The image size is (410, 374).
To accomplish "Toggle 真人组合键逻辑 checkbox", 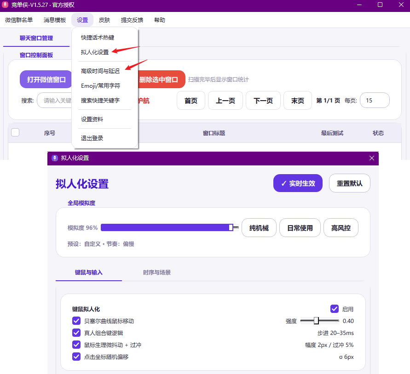I will (76, 333).
